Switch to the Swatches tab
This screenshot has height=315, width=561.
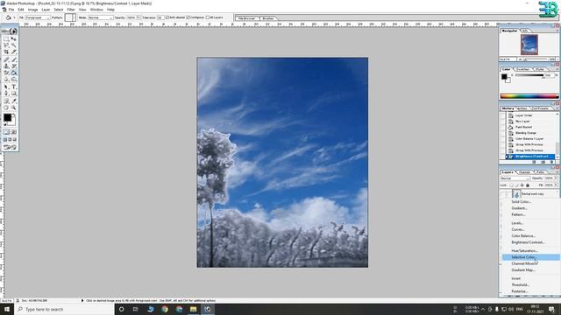tap(523, 69)
